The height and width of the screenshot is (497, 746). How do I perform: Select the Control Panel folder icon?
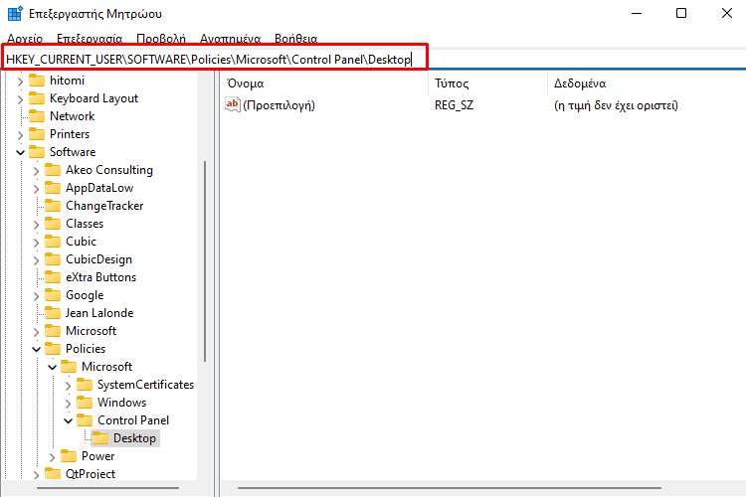coord(85,420)
